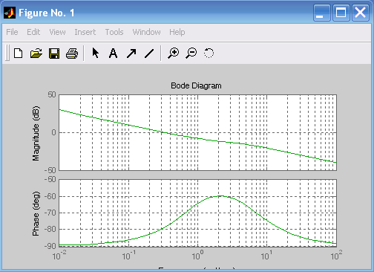This screenshot has height=272, width=374.
Task: Maximize the Figure No. 1 window
Action: click(341, 13)
